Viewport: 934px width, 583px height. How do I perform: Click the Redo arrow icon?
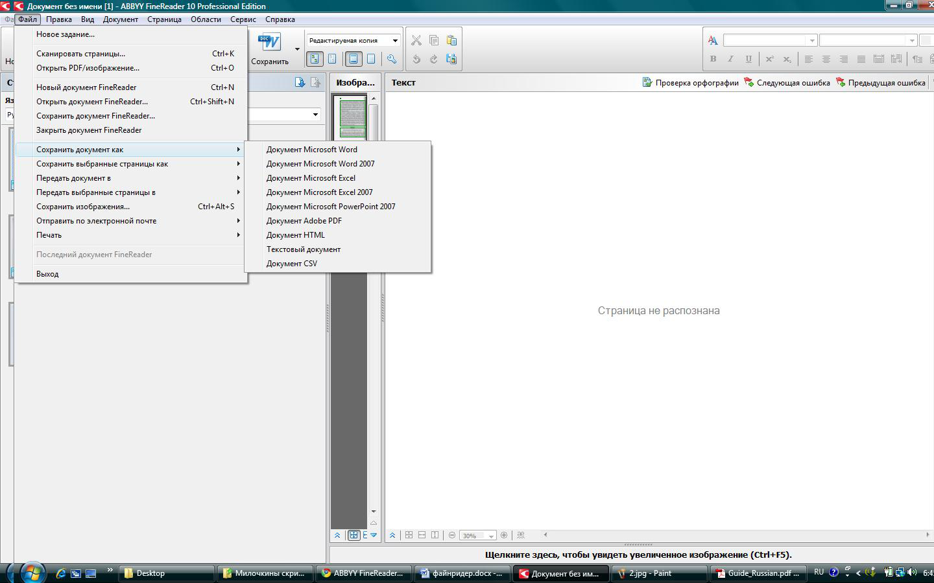tap(434, 59)
